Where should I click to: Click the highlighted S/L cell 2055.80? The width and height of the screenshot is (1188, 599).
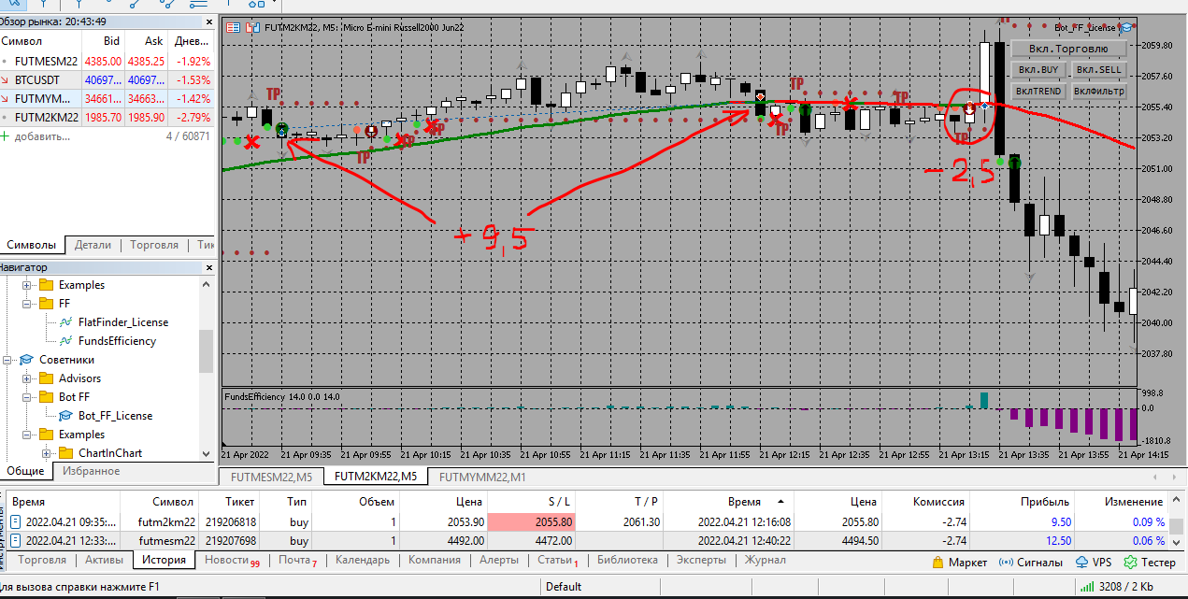[532, 522]
